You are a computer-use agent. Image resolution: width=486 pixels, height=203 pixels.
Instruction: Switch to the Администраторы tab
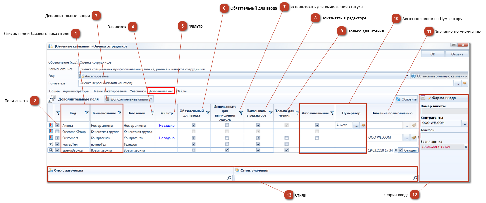76,91
